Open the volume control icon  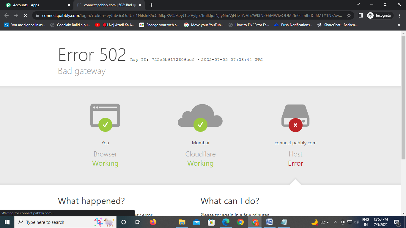click(x=357, y=222)
